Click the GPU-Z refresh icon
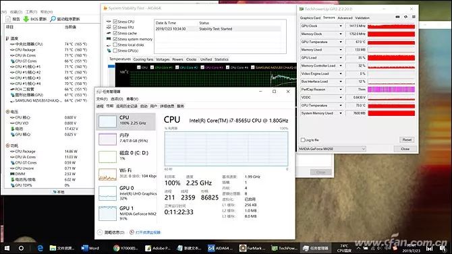The image size is (452, 254). (x=405, y=17)
